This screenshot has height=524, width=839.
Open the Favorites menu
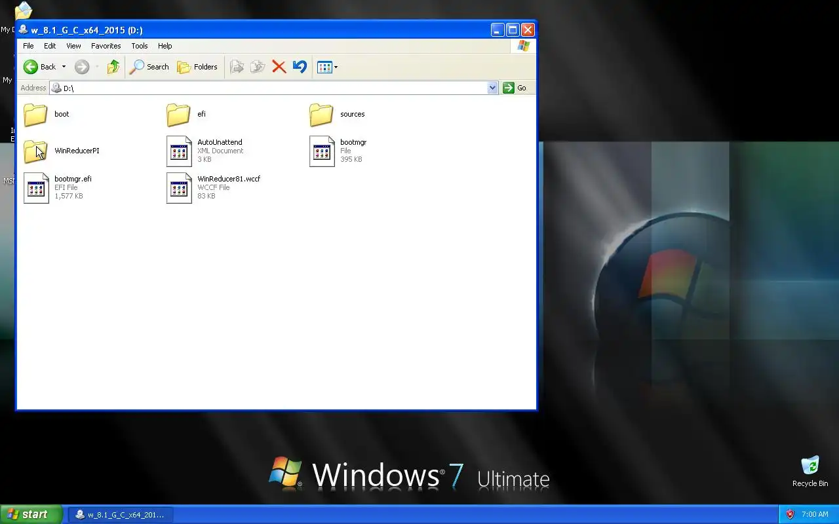(x=106, y=46)
